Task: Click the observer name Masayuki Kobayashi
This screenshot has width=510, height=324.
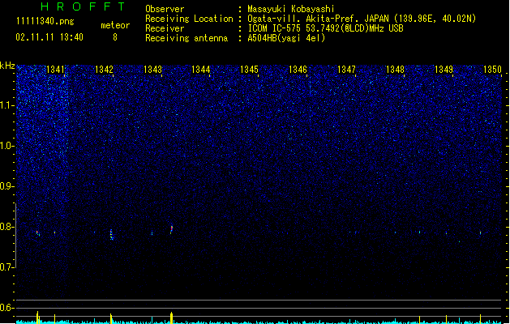Action: coord(291,9)
